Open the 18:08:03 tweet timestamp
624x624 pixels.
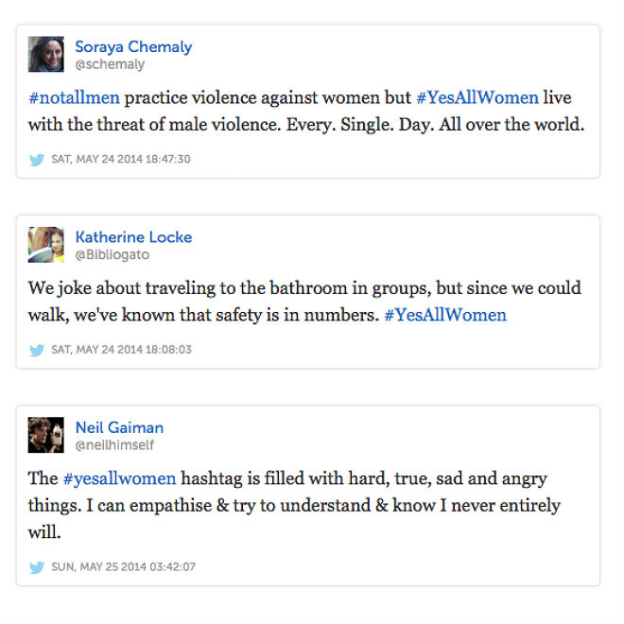[121, 350]
